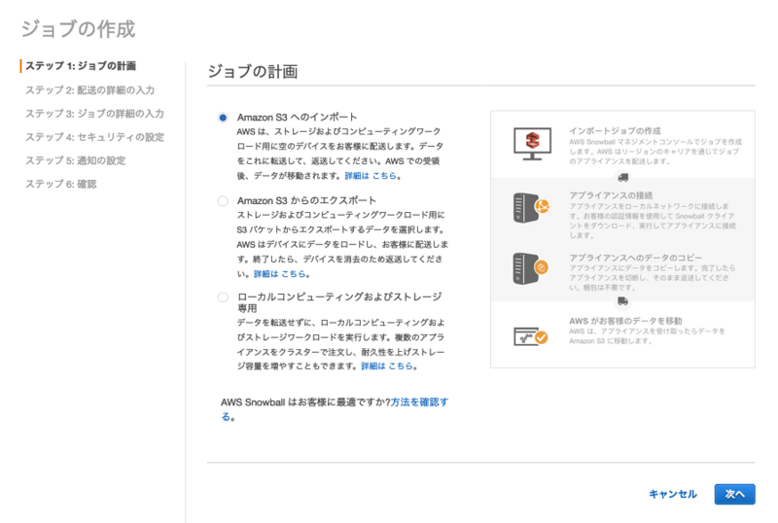Click the インポートジョブの作成 heading
Viewport: 778px width, 523px height.
(x=615, y=131)
